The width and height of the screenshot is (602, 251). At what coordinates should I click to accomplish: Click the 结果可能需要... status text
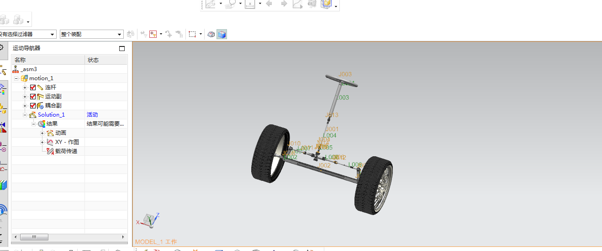pyautogui.click(x=106, y=124)
